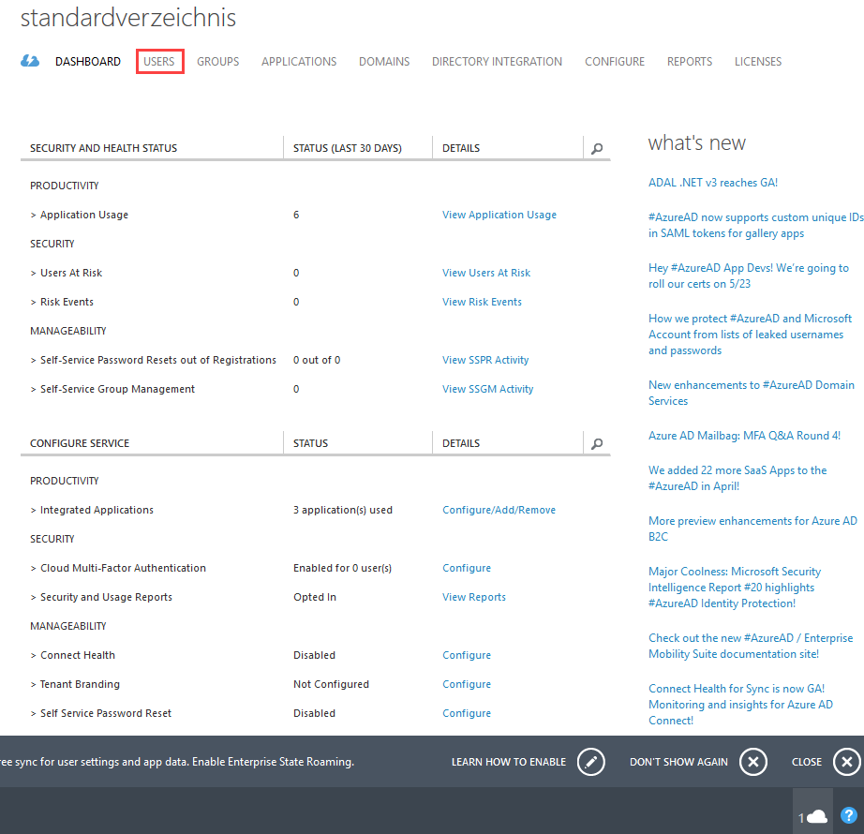
Task: Click the Don't Show Again label
Action: (x=678, y=762)
